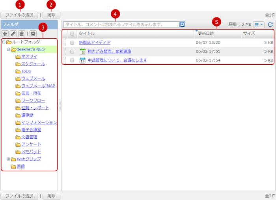Image resolution: width=276 pixels, height=200 pixels.
Task: Click the delete folder trash icon
Action: point(22,34)
